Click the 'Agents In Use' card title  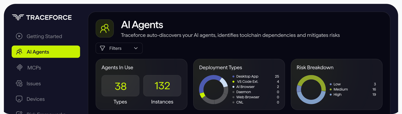(117, 67)
